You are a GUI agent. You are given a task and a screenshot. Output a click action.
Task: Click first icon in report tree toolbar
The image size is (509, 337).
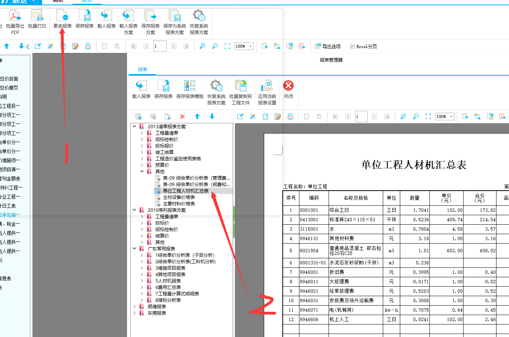click(138, 116)
